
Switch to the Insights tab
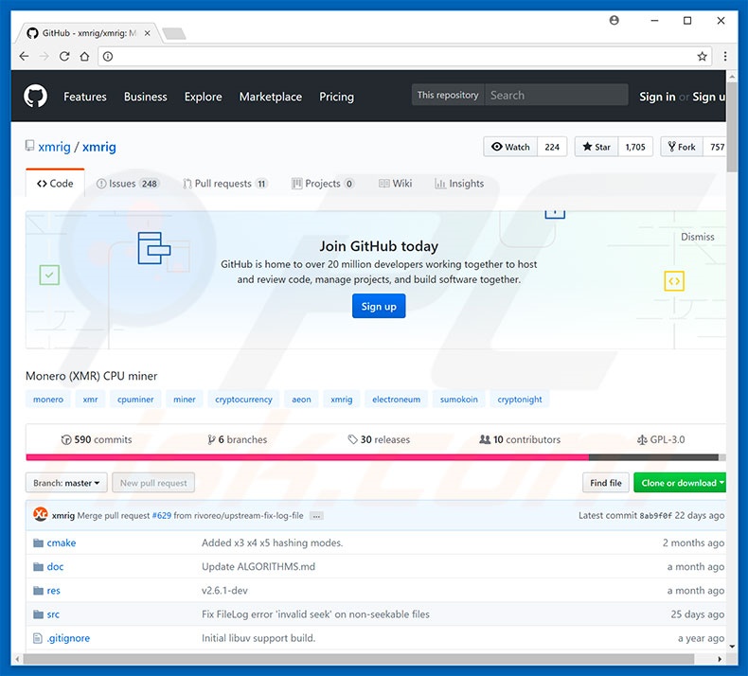tap(459, 184)
